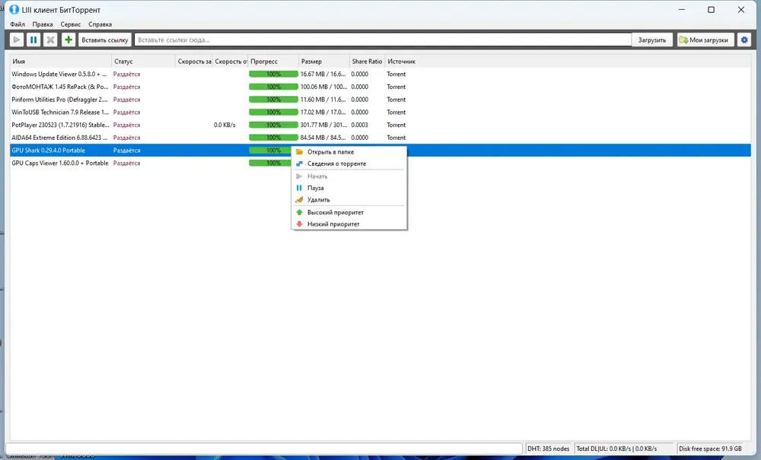Click the Disk free space: 91.9 GB entry
This screenshot has width=761, height=460.
click(x=710, y=449)
